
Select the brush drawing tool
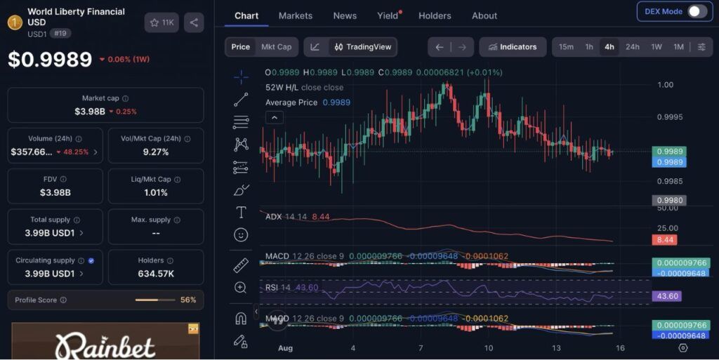click(242, 189)
